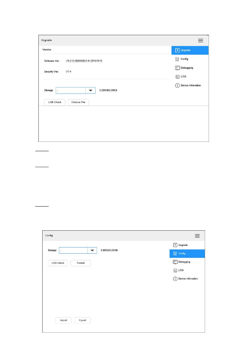Click LOG document icon in Config window sidebar

175,270
